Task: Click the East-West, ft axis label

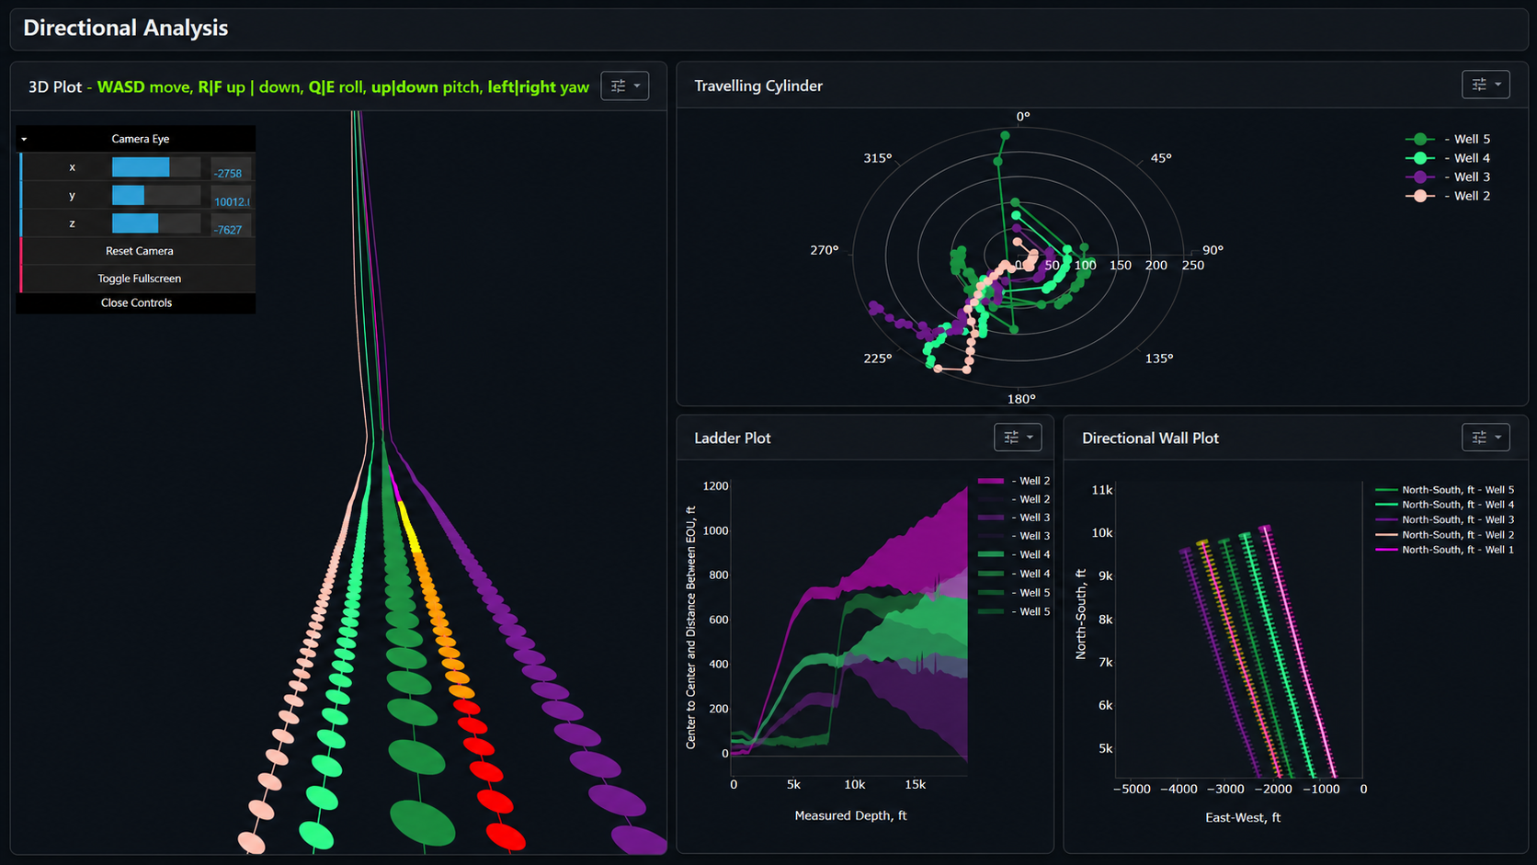Action: coord(1243,817)
